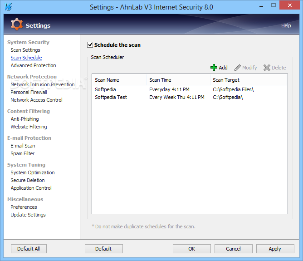Go to Update Settings page
The width and height of the screenshot is (303, 261).
pos(28,215)
